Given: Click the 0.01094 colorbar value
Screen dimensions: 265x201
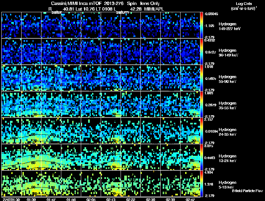Looking at the screenshot, I should click(211, 131).
